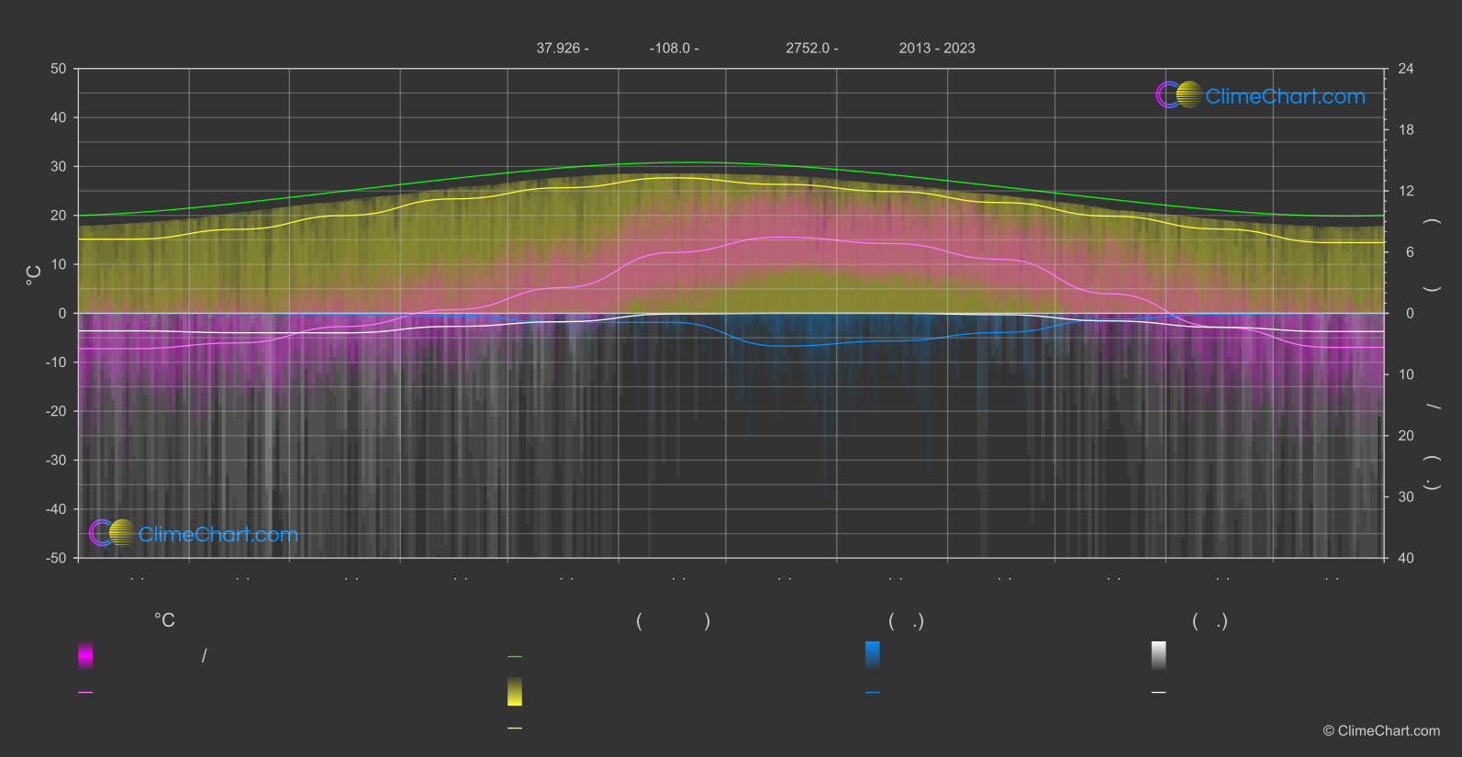Click the 24 tick label on hours axis

1406,69
